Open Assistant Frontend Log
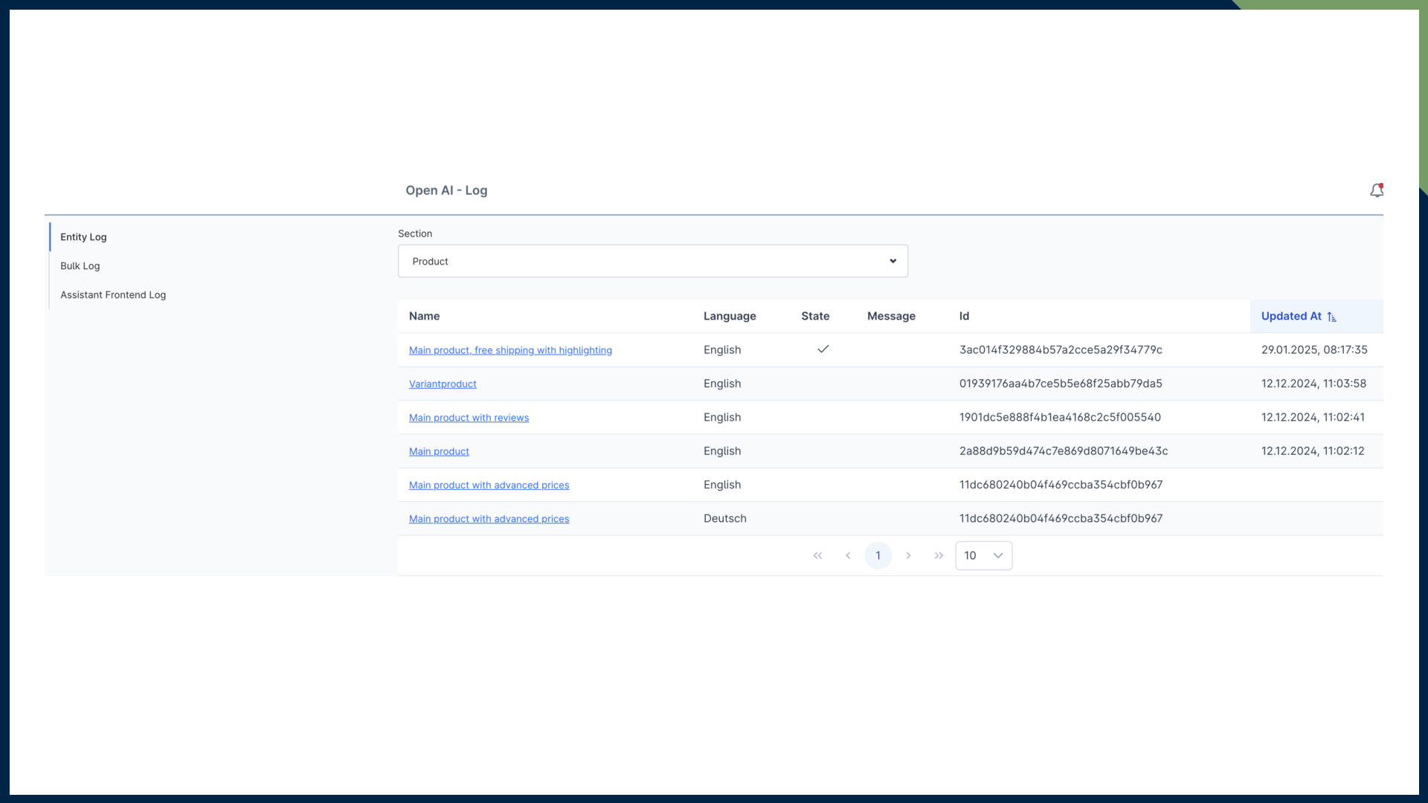 [113, 295]
